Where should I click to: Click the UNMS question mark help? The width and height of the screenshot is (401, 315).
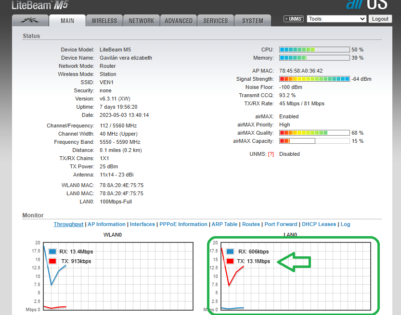pyautogui.click(x=271, y=154)
